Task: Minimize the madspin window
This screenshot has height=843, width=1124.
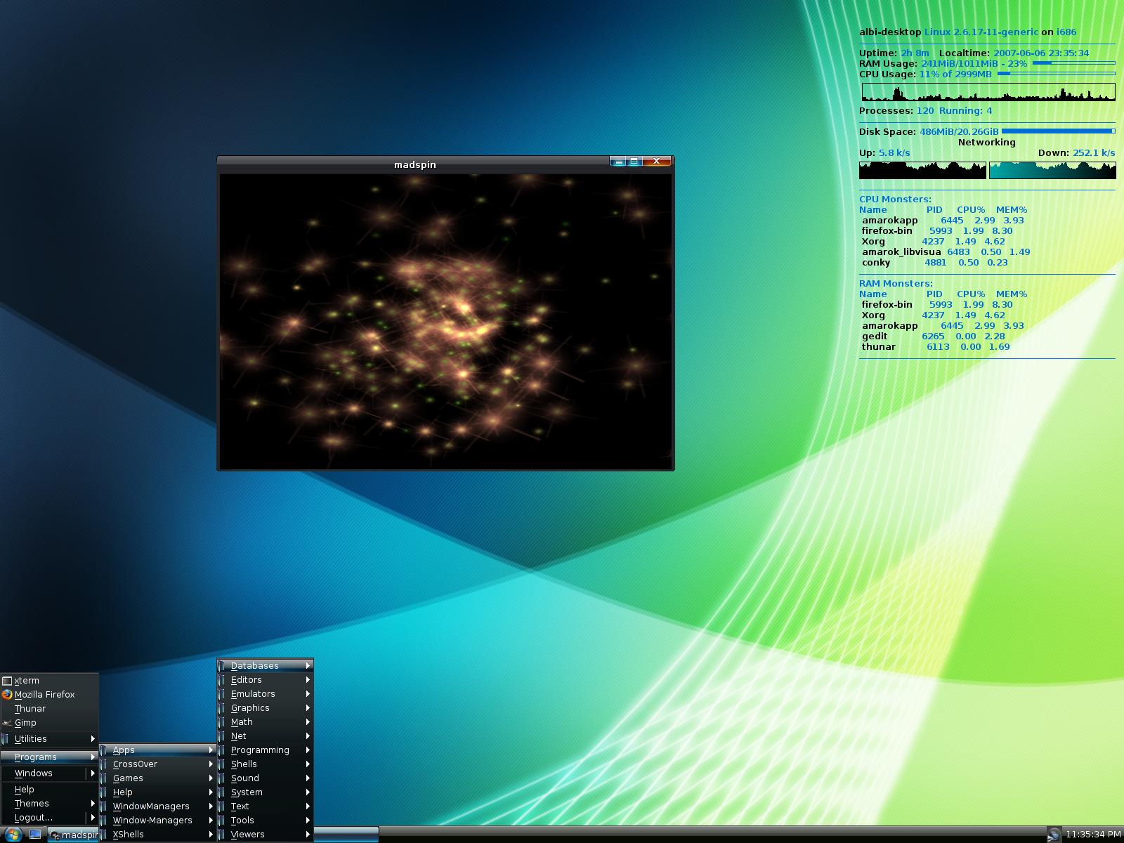Action: (x=618, y=161)
